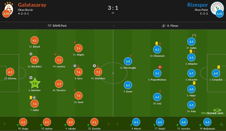The image size is (226, 131).
Task: Click the goalpost icon above Sahin
Action: pos(194,36)
